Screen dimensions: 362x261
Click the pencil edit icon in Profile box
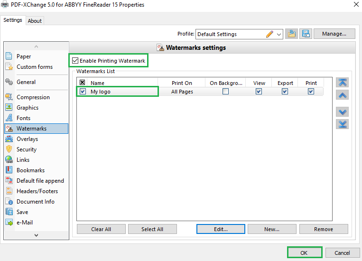(x=269, y=34)
